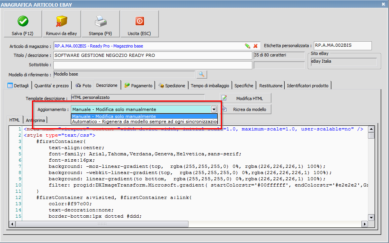The height and width of the screenshot is (243, 389).
Task: Choose Manuale - Modifica solo manualmente option
Action: click(144, 116)
